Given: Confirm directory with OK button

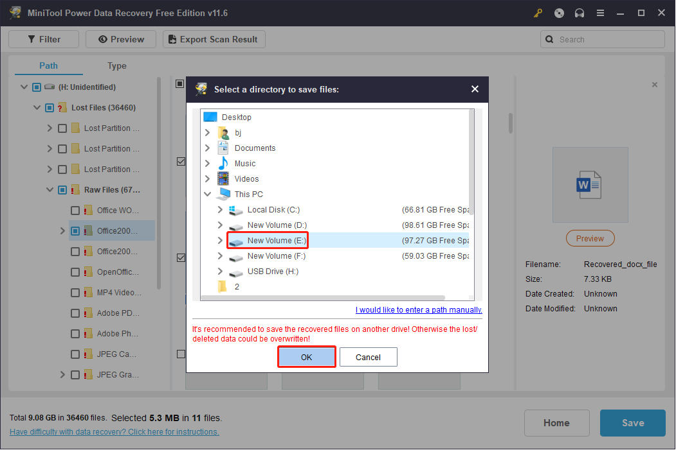Looking at the screenshot, I should click(x=307, y=357).
